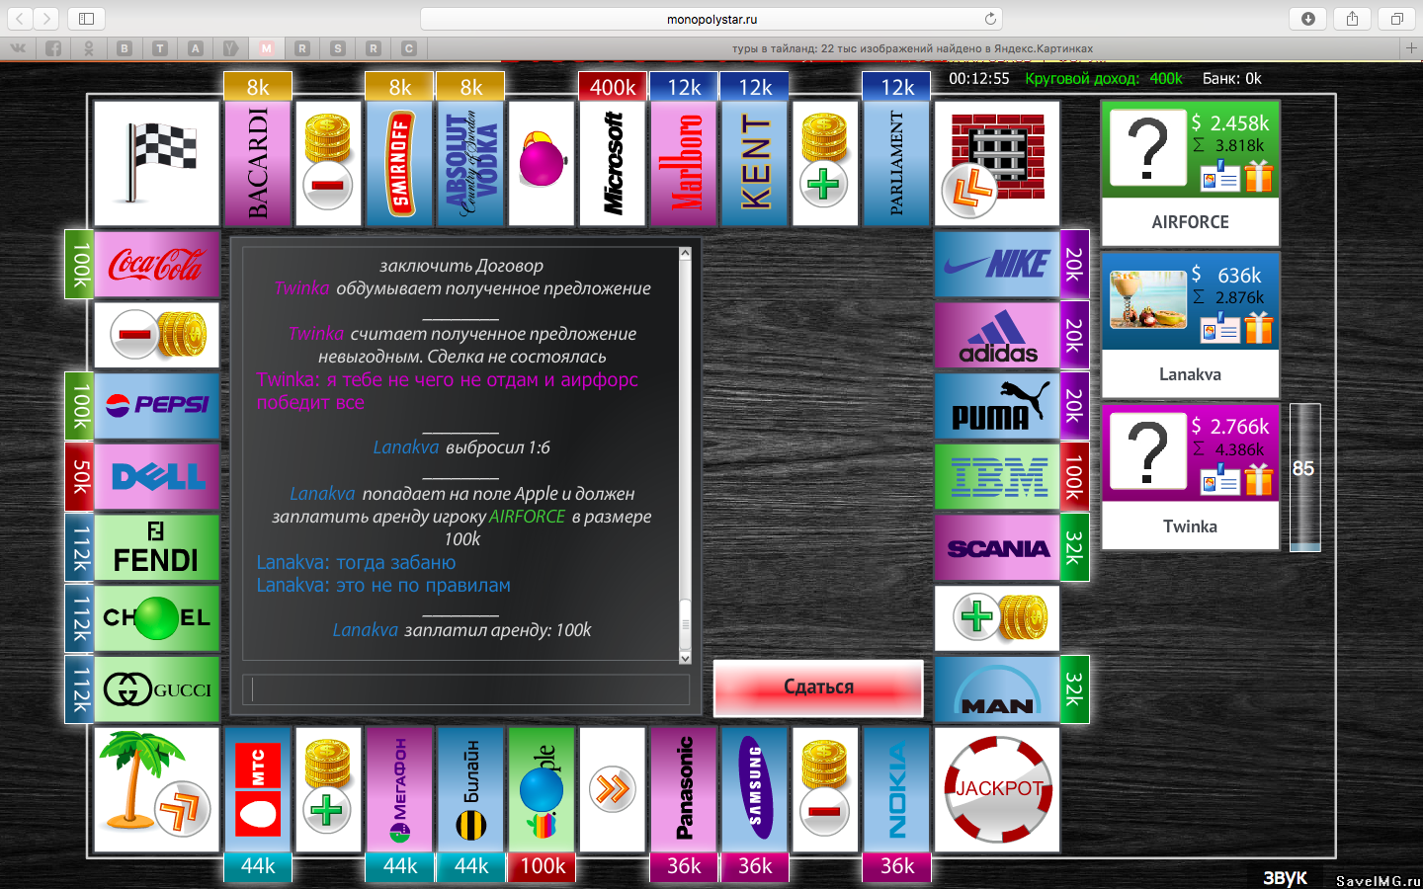
Task: Select the Samsung property cell
Action: [756, 790]
